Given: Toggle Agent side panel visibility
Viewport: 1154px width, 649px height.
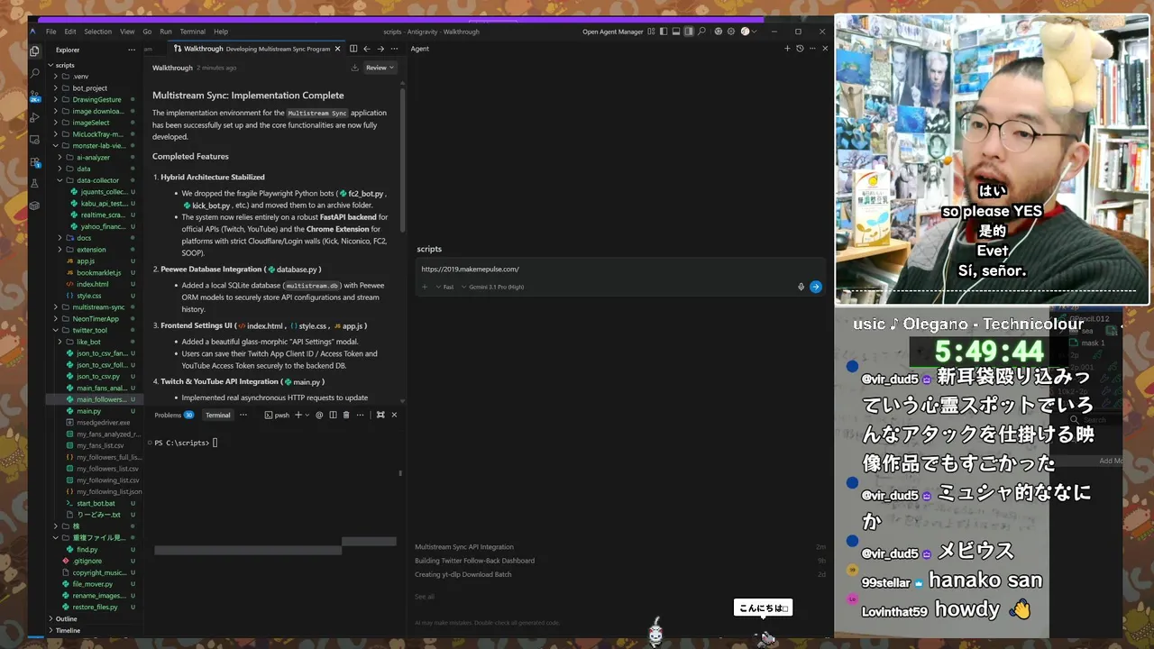Looking at the screenshot, I should click(689, 32).
